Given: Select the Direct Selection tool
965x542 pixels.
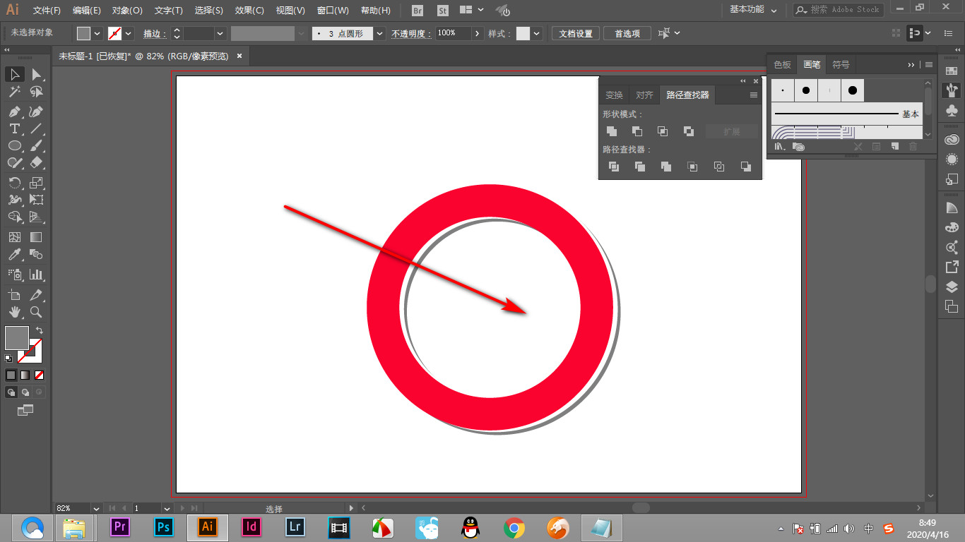Looking at the screenshot, I should [37, 74].
